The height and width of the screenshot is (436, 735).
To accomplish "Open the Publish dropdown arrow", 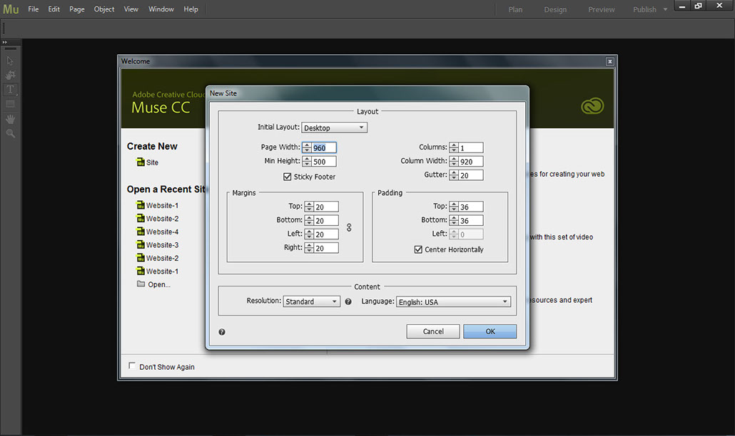I will pyautogui.click(x=665, y=9).
